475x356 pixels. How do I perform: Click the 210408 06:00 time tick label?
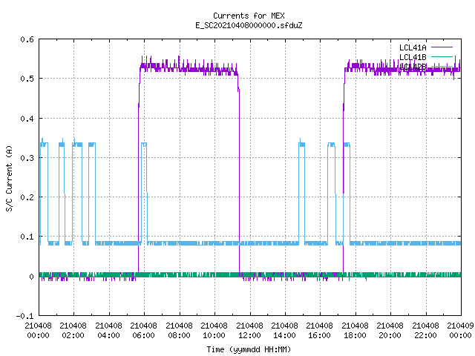click(x=143, y=330)
